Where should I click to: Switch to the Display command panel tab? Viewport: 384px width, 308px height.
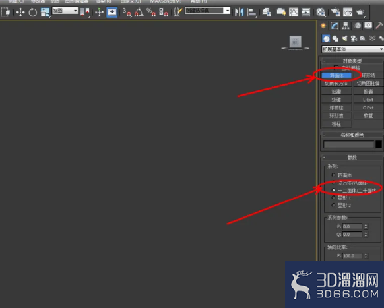[368, 26]
